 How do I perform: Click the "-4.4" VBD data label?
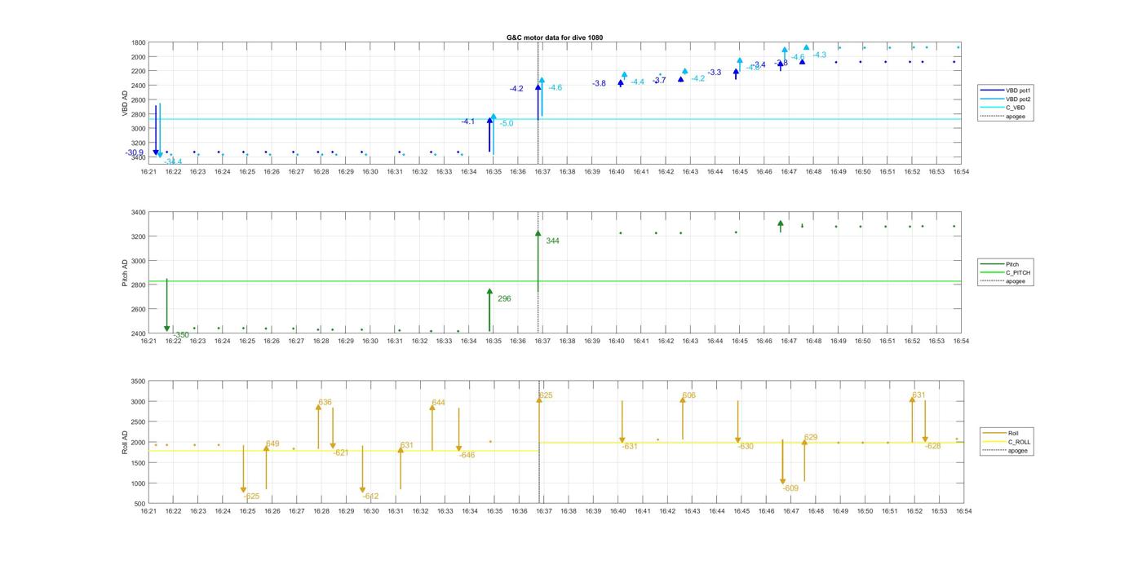[x=637, y=82]
